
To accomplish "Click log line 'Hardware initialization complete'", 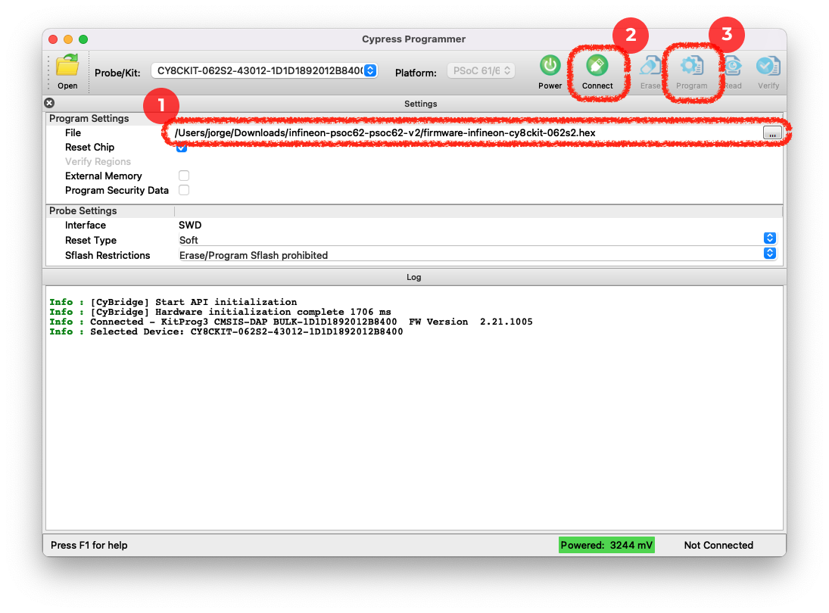I will 220,312.
